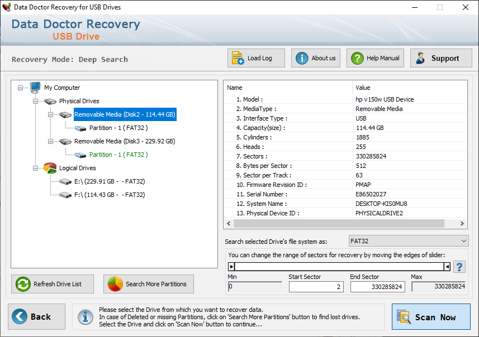Click the End Sector input field
Screen dimensions: 479x337
[378, 287]
